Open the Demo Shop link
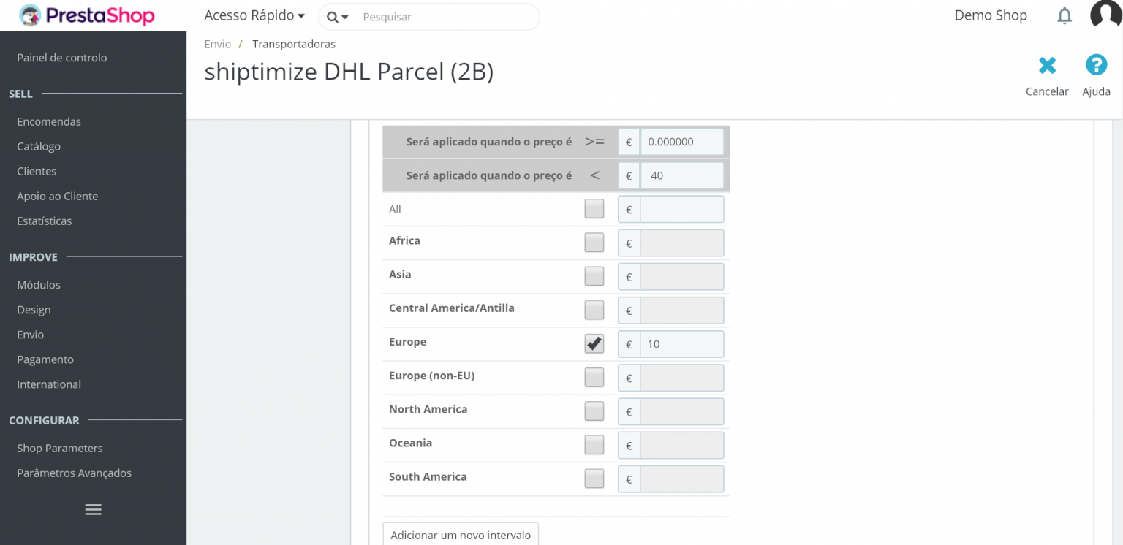1123x545 pixels. (x=991, y=15)
